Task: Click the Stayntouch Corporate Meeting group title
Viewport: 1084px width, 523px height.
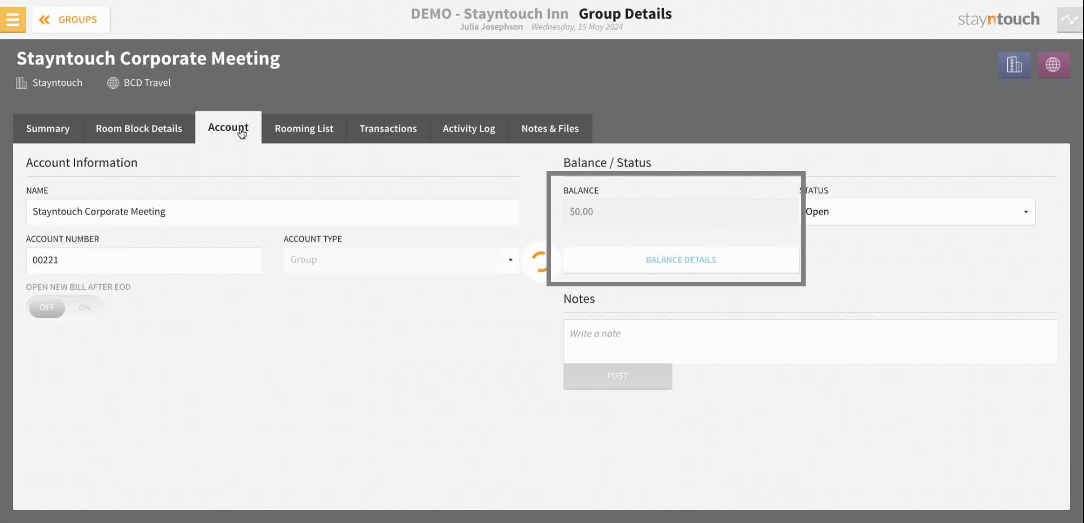Action: tap(148, 59)
